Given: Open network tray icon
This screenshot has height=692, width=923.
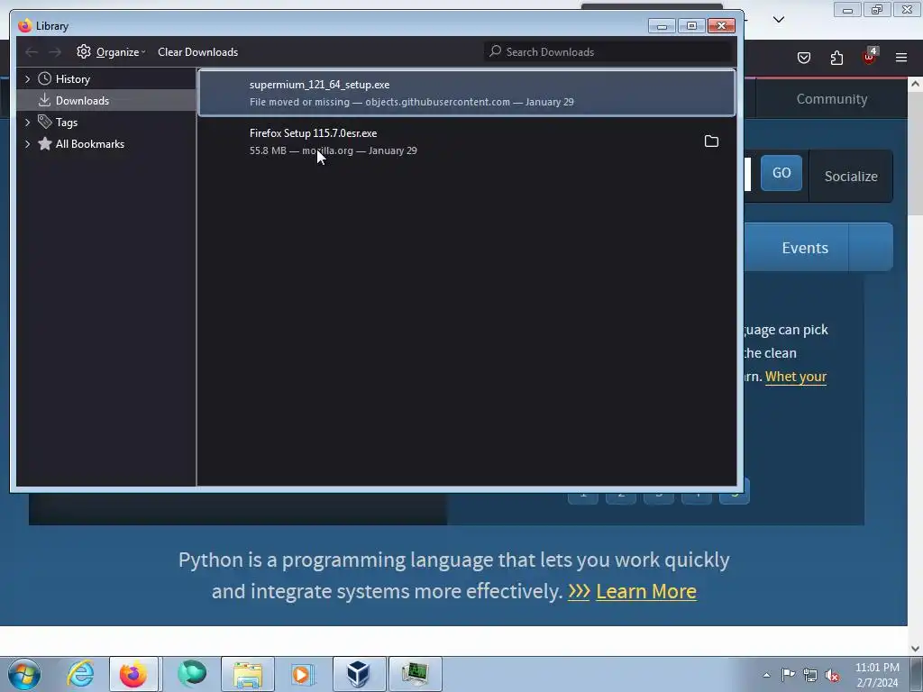Looking at the screenshot, I should click(x=810, y=675).
